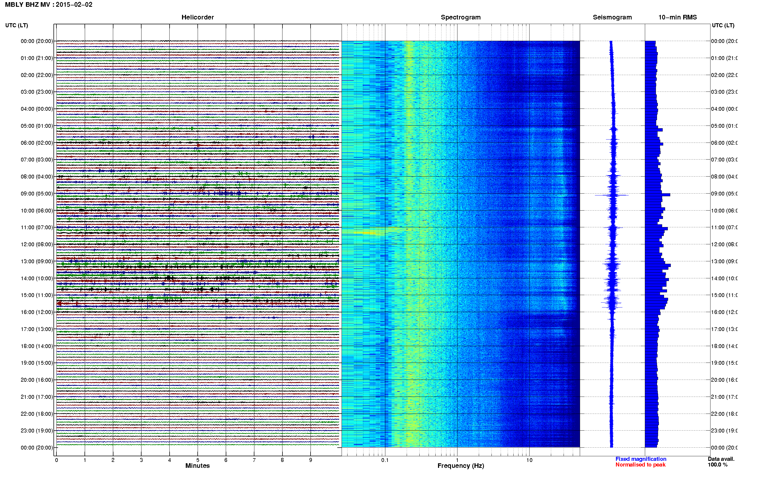
Task: Click the left '13:00 (09:00)' time label
Action: tap(37, 261)
